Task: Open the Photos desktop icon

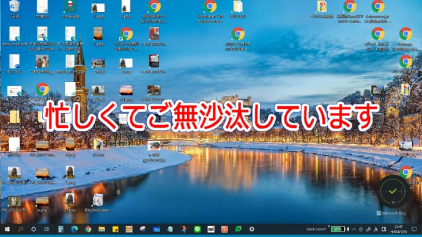Action: coord(98,148)
